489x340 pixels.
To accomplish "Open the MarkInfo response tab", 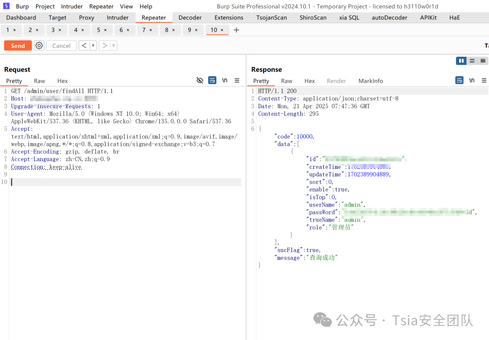I will tap(370, 81).
